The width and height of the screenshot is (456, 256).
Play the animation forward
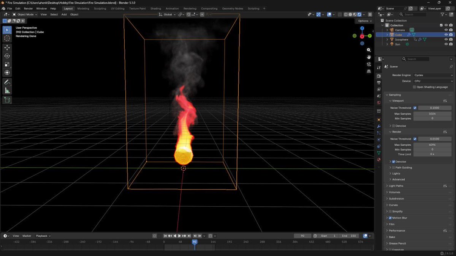point(179,236)
